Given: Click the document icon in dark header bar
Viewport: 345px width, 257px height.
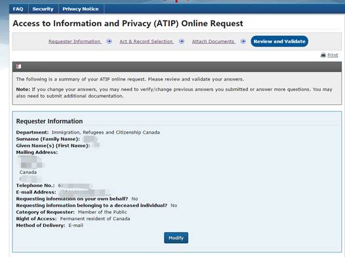Looking at the screenshot, I should (19, 66).
